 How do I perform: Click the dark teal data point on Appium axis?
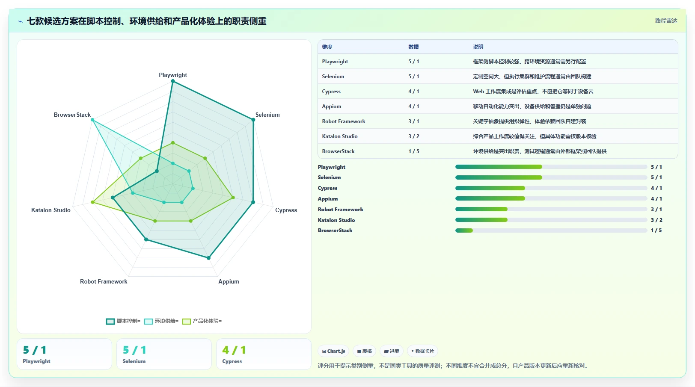(x=208, y=258)
